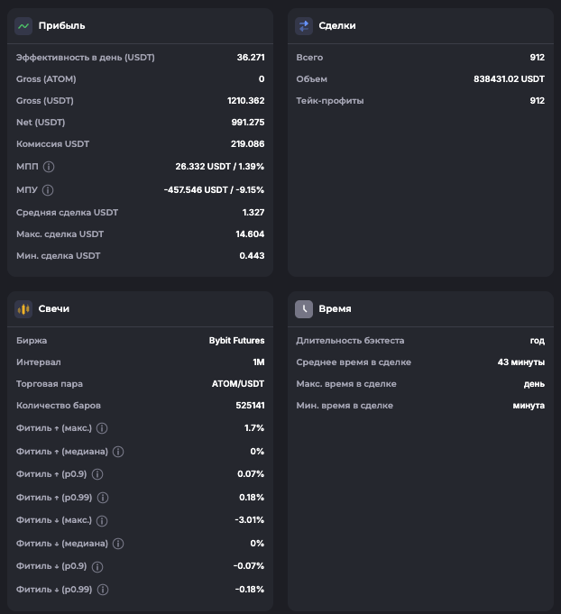The image size is (561, 614).
Task: Open info icon beside Фитиль ↓ (медиана)
Action: click(117, 544)
